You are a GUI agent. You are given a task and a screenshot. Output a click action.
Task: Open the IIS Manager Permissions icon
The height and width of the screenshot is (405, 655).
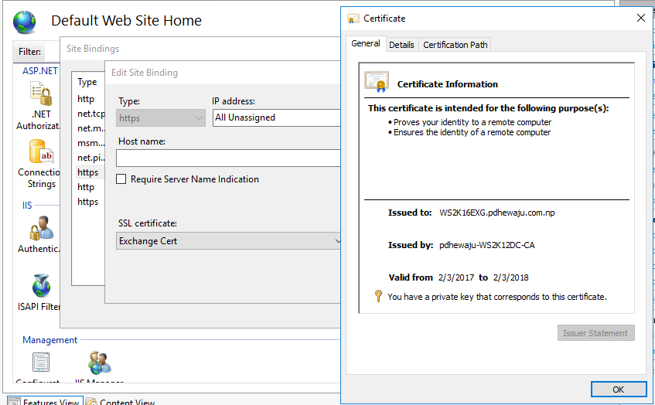100,362
